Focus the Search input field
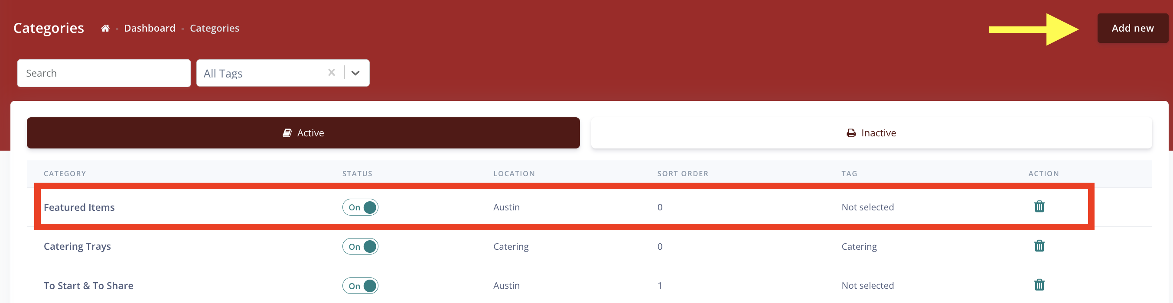1173x303 pixels. pos(104,73)
